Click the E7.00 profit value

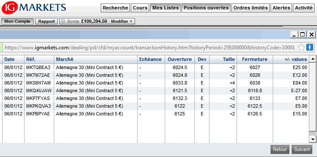301,98
